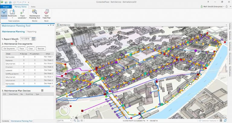Screen dimensions: 232x123
Task: Switch to the Plenary Demo ribbon tab
Action: pos(21,7)
